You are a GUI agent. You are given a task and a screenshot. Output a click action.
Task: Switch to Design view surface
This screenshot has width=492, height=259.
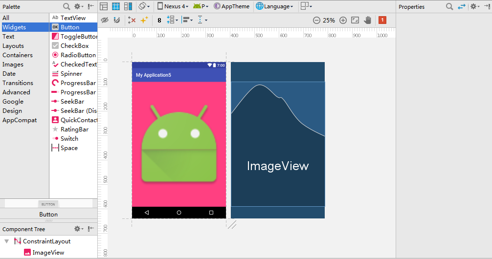104,6
